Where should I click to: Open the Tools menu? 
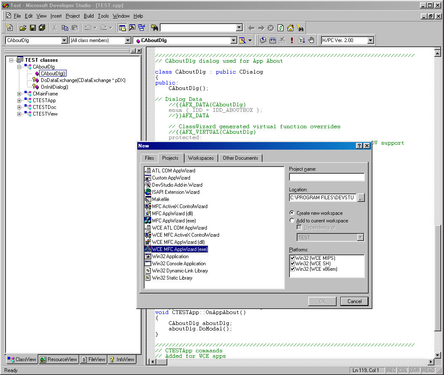pos(103,16)
